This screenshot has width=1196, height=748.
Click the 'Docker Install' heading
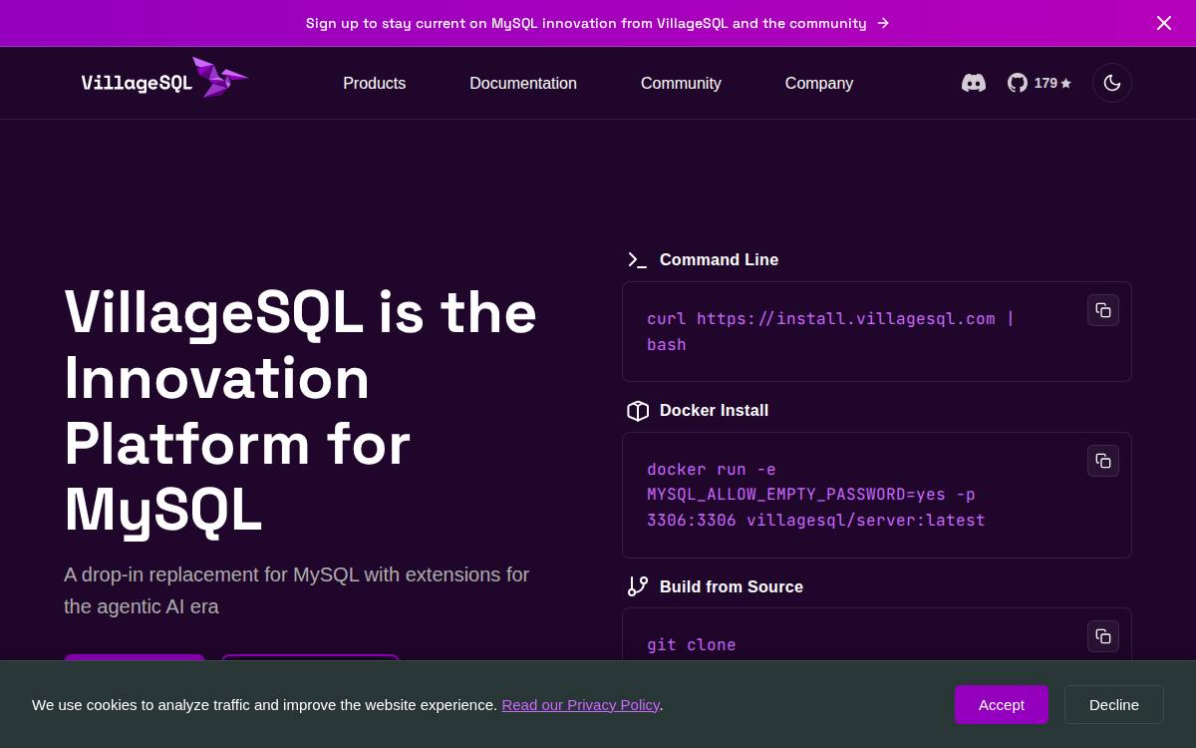click(714, 411)
